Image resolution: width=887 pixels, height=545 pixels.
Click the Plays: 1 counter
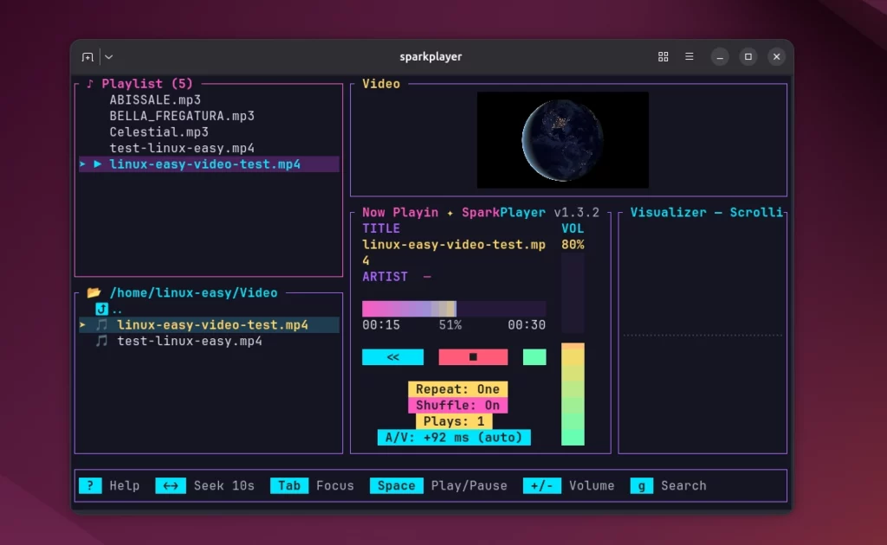coord(454,421)
